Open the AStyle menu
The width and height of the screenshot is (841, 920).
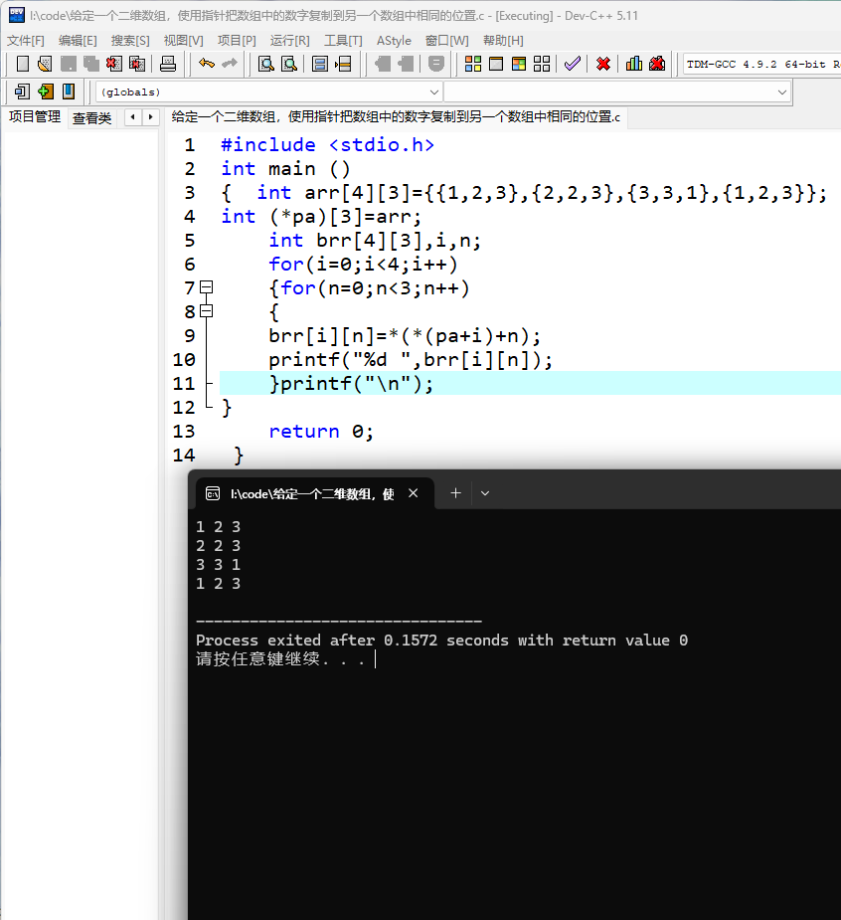tap(394, 41)
